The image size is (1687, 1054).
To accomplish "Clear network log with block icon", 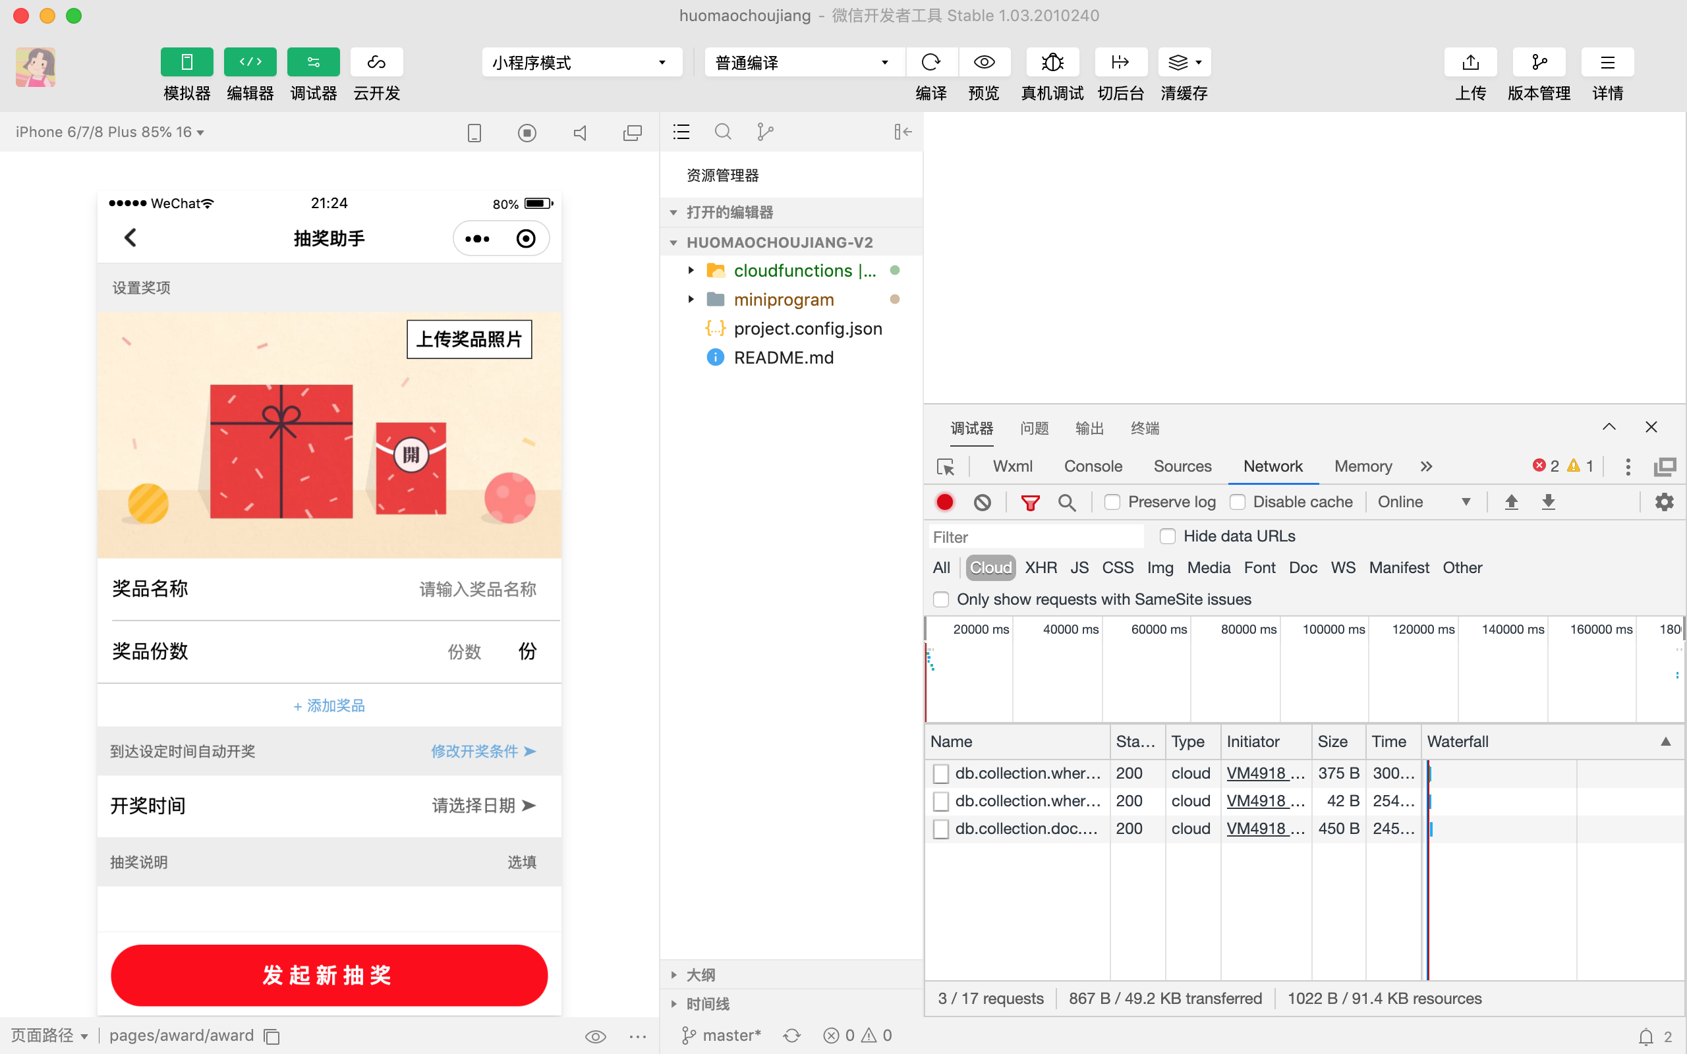I will (x=983, y=502).
